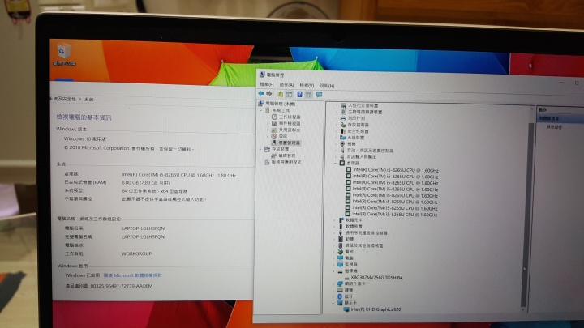Click 其他動作 in the Actions pane
This screenshot has width=584, height=328.
click(x=554, y=127)
